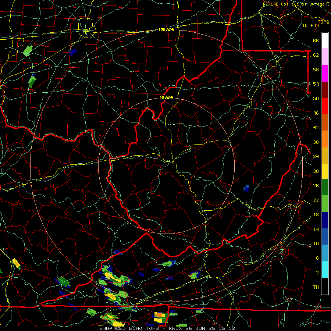Click the '42' legend value

pos(316,128)
